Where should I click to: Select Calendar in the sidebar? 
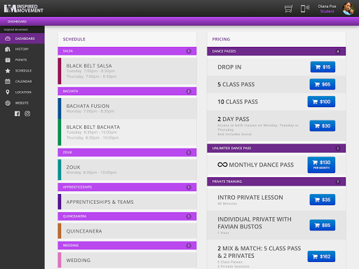coord(22,81)
